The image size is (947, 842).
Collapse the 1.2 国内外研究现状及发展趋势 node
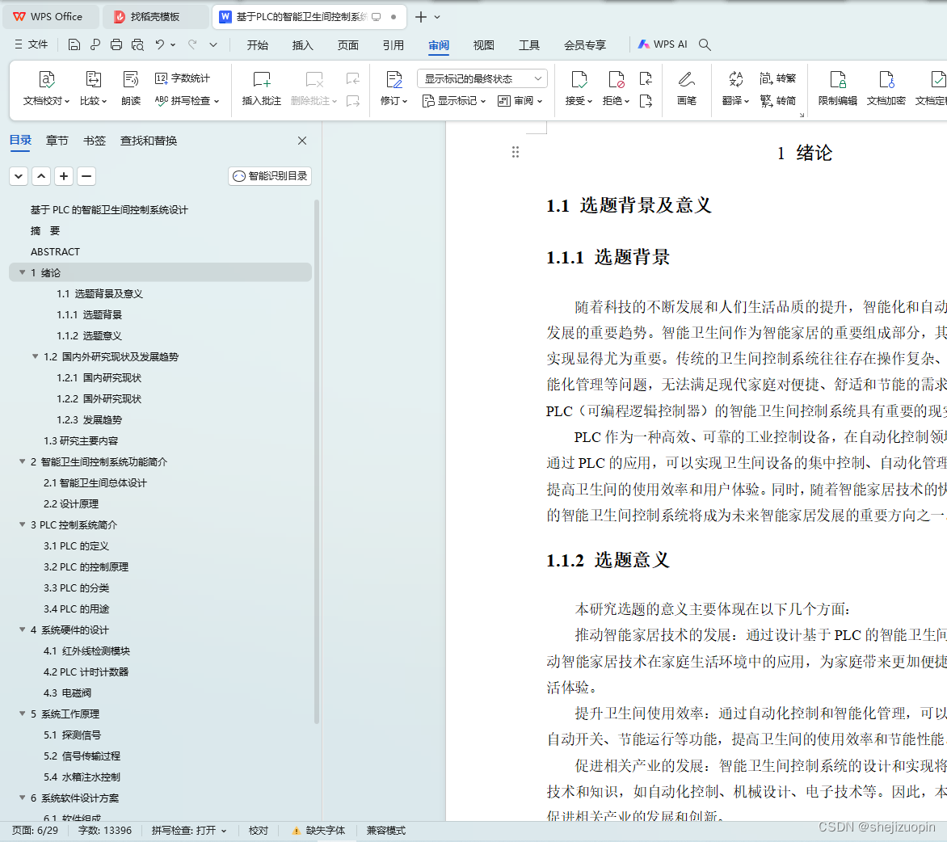(x=35, y=356)
